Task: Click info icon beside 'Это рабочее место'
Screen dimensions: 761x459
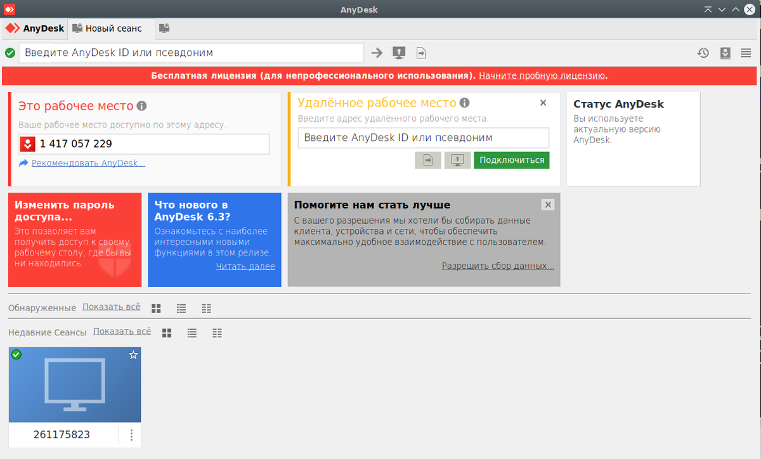Action: [141, 106]
